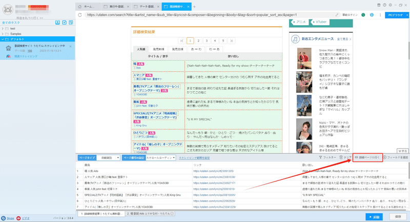This screenshot has width=410, height=222.
Task: Click 全て見る chevron link
Action: [x=344, y=39]
